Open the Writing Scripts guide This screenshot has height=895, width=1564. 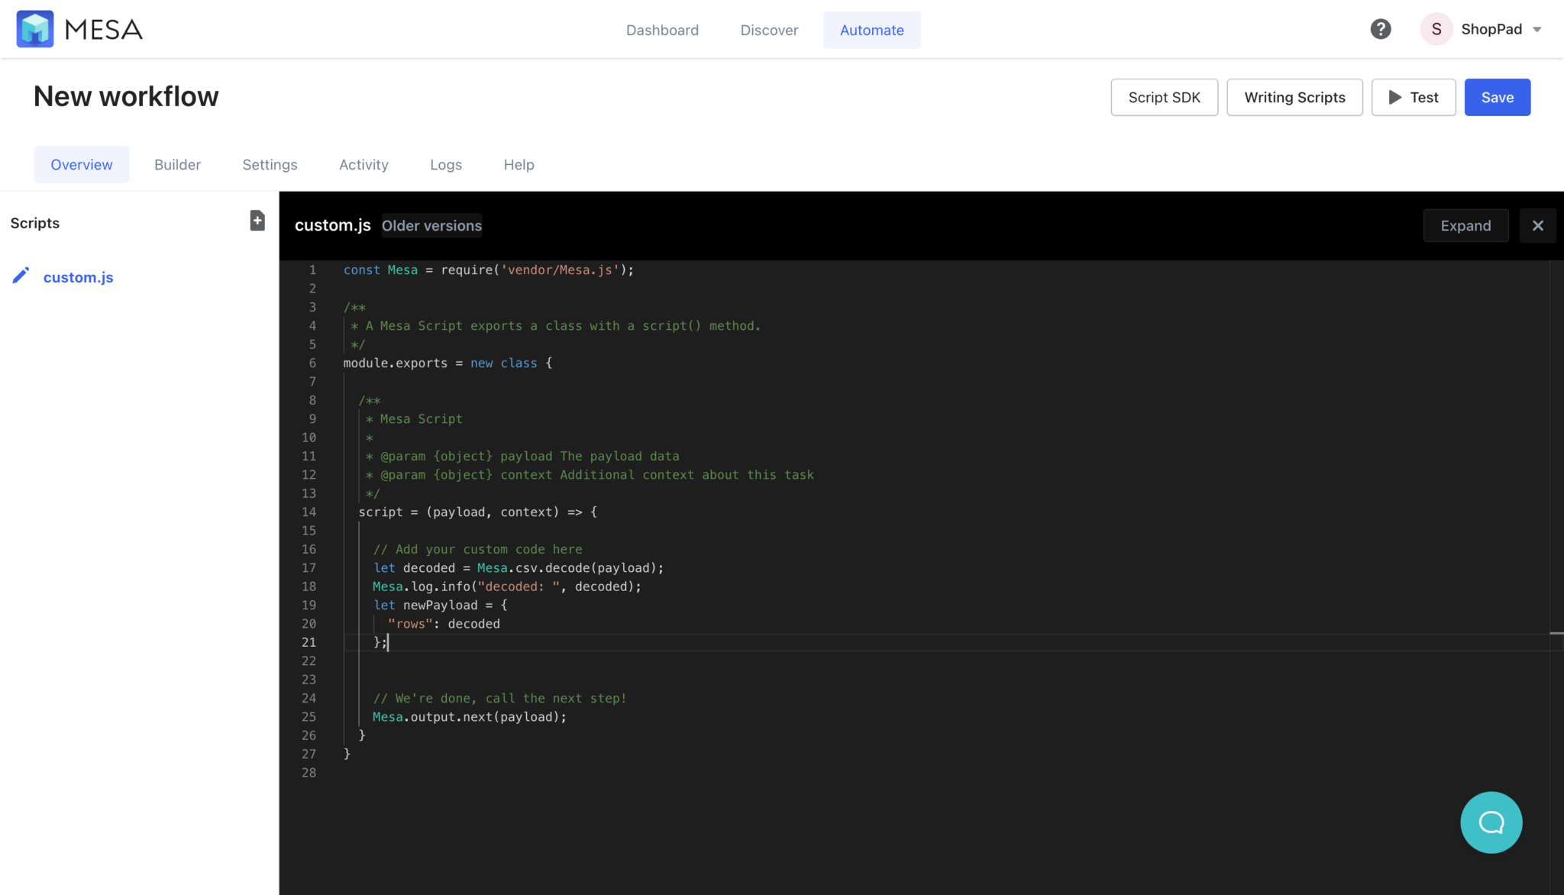[x=1294, y=97]
